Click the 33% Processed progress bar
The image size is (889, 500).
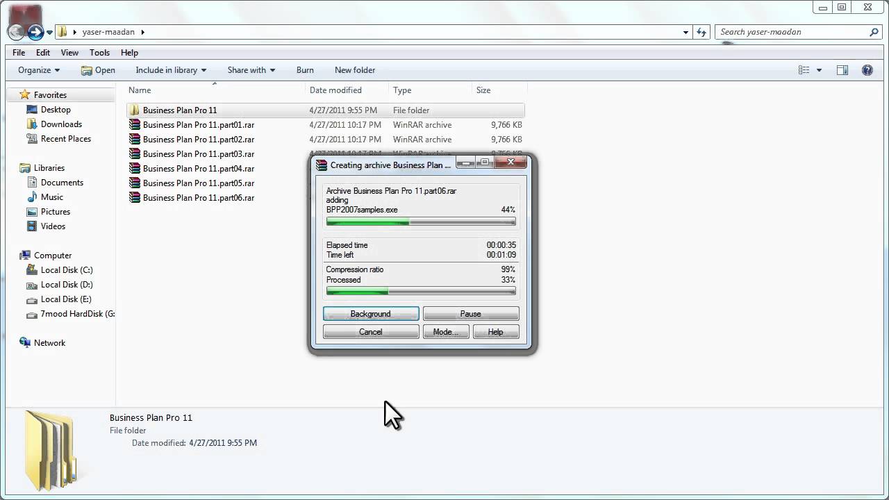pos(421,292)
